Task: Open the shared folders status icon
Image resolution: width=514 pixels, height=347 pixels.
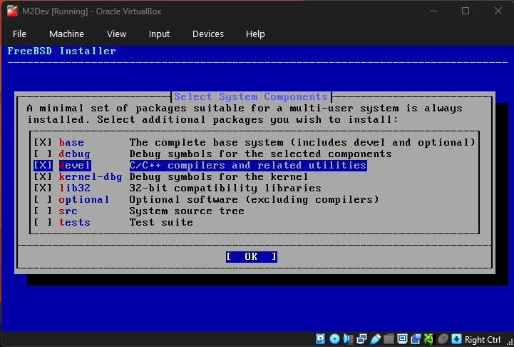Action: (x=389, y=339)
